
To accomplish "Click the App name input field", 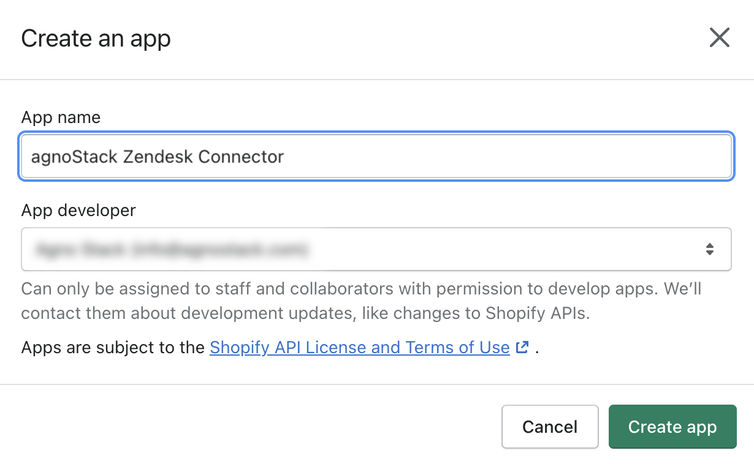I will (376, 157).
